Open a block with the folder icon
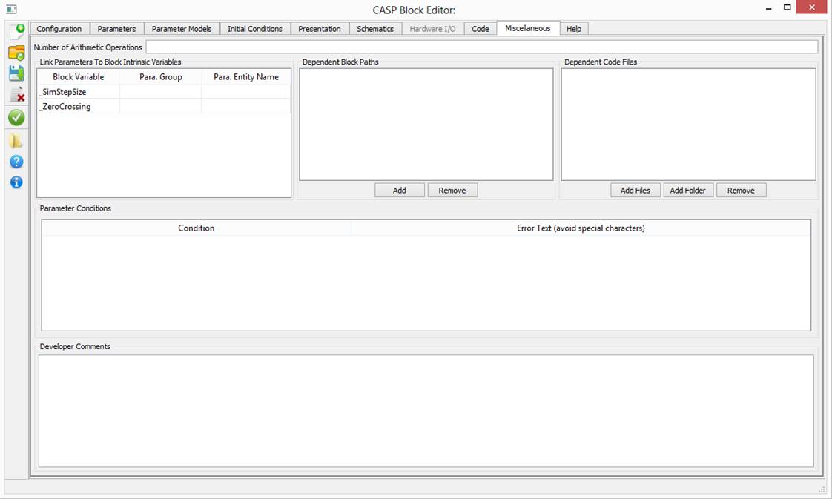Image resolution: width=832 pixels, height=499 pixels. point(16,53)
